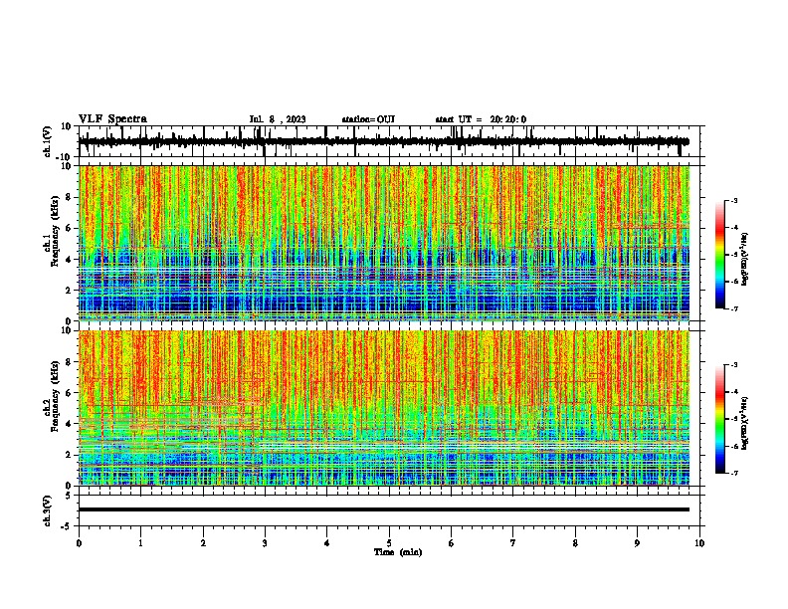Click the time axis tick label "7"
Screen dimensions: 788x609
click(513, 543)
